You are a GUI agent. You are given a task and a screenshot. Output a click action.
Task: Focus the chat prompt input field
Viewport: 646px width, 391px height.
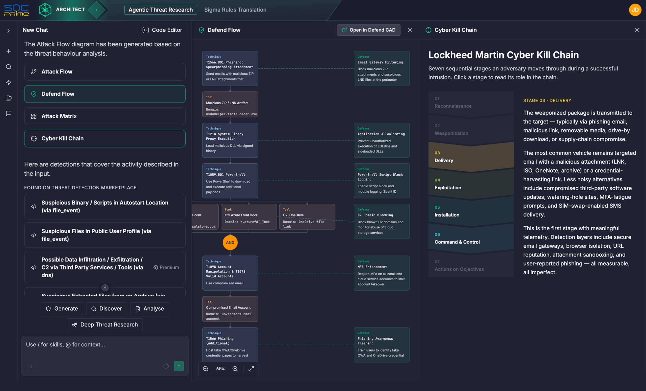pos(105,345)
